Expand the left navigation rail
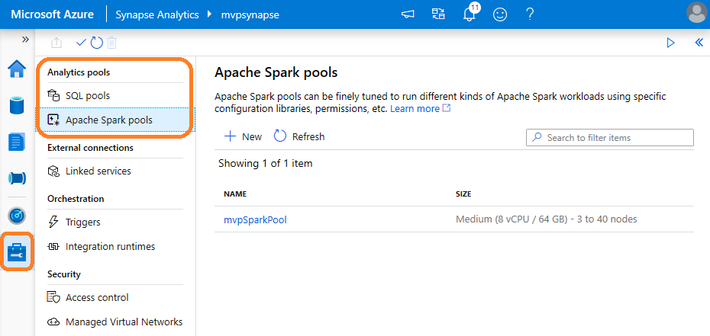Screen dimensions: 710x336 click(25, 40)
